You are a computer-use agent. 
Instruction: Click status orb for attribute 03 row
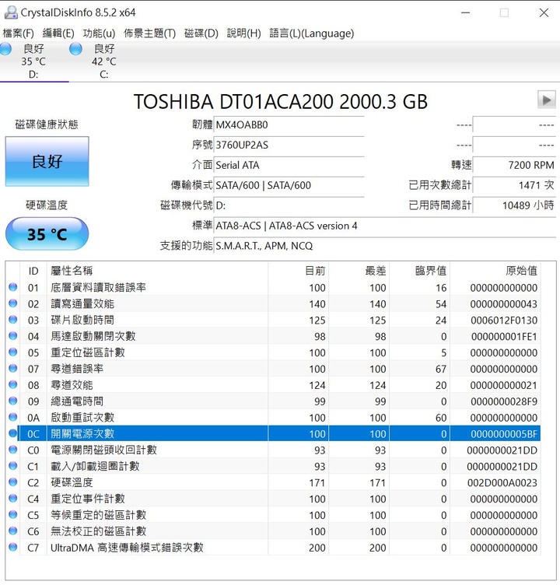13,320
